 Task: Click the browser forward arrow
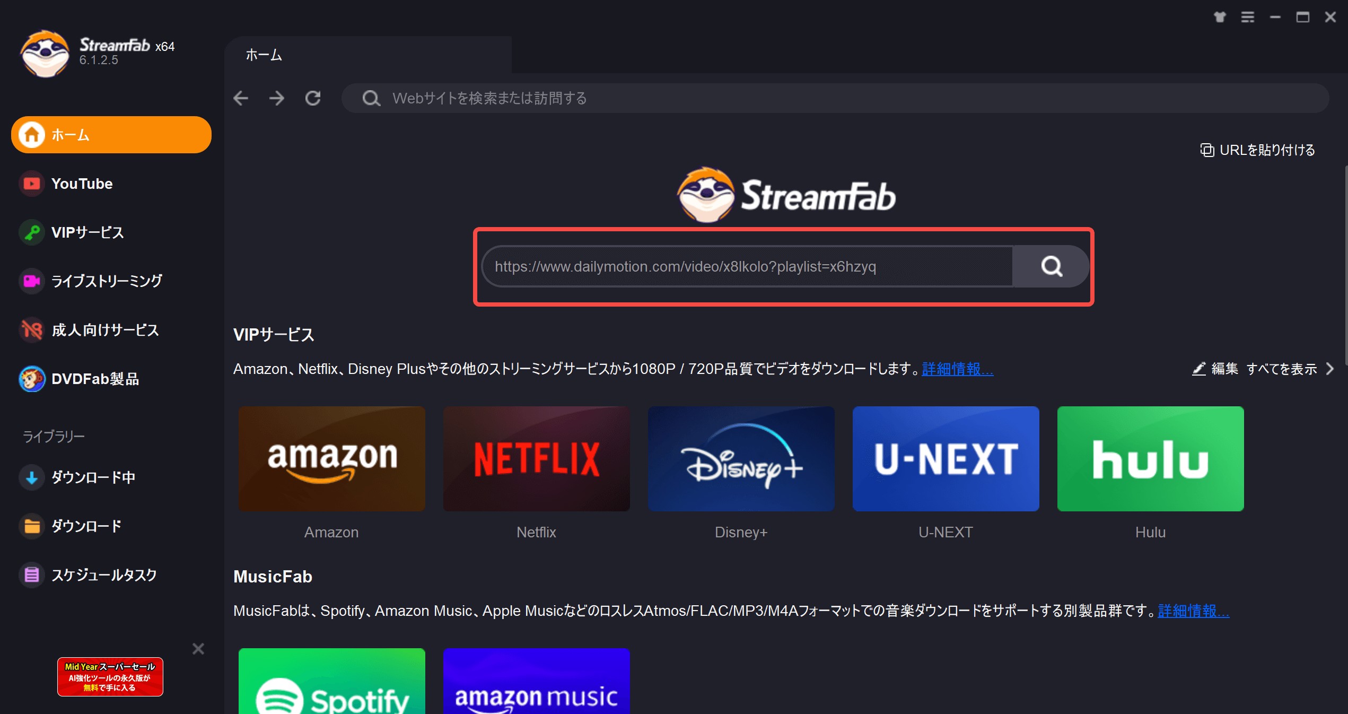click(x=276, y=98)
